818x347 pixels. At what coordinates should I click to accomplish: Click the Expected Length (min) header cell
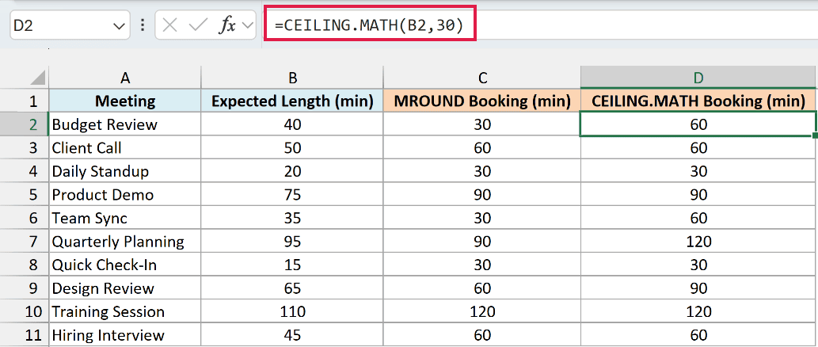(x=293, y=101)
